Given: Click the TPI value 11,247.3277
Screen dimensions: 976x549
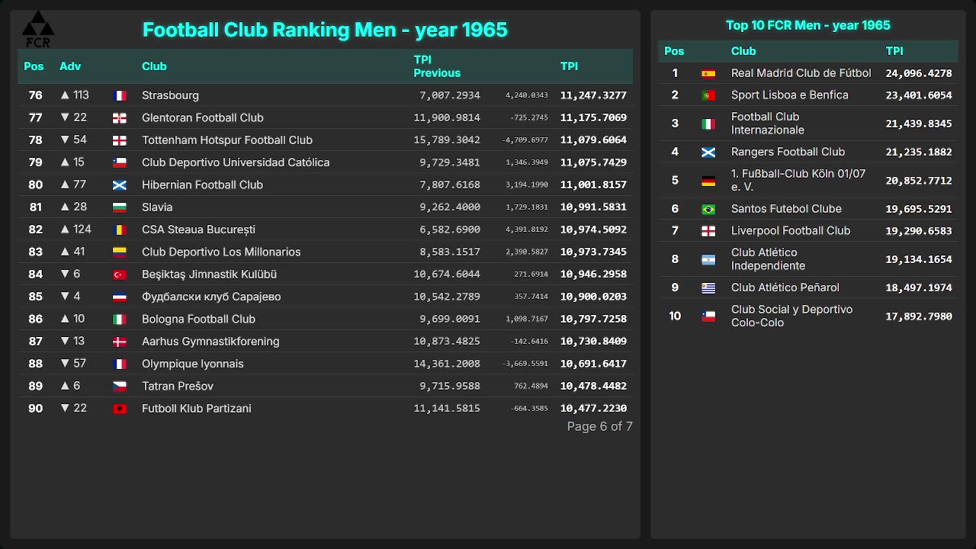Looking at the screenshot, I should coord(593,95).
